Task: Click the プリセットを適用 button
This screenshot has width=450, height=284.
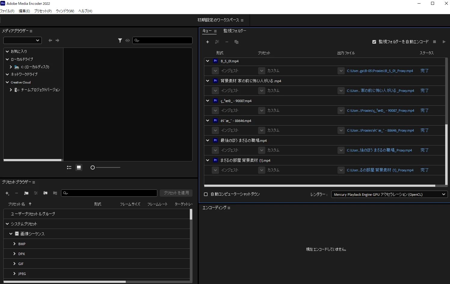Action: click(x=176, y=193)
